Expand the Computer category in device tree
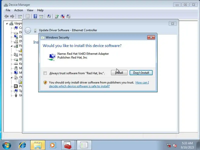Image resolution: width=200 pixels, height=150 pixels. pos(11,28)
